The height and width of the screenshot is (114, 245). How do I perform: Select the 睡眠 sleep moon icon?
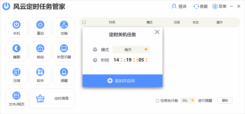[16, 48]
